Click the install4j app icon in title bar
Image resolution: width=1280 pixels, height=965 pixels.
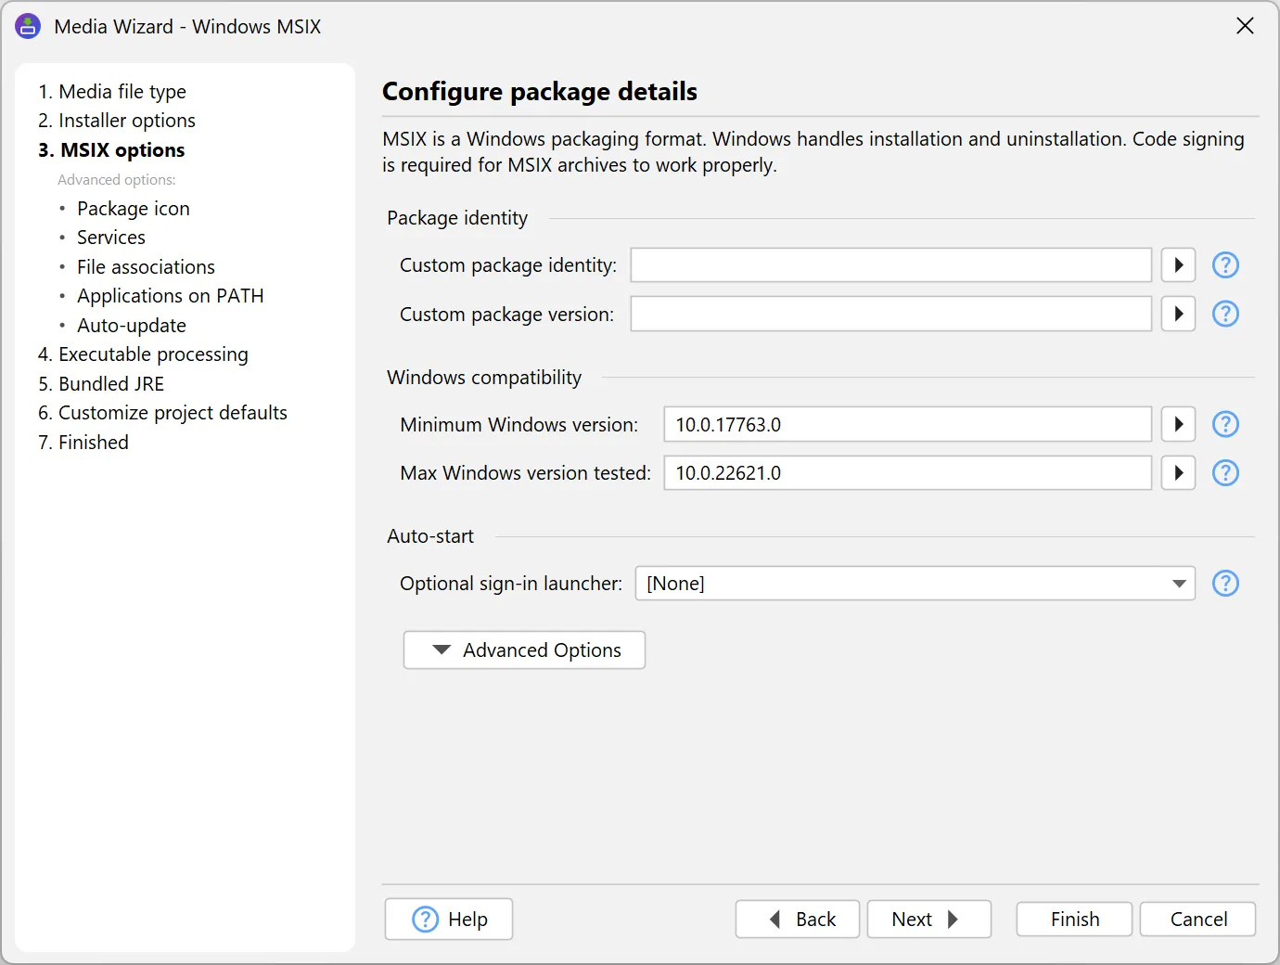(28, 26)
